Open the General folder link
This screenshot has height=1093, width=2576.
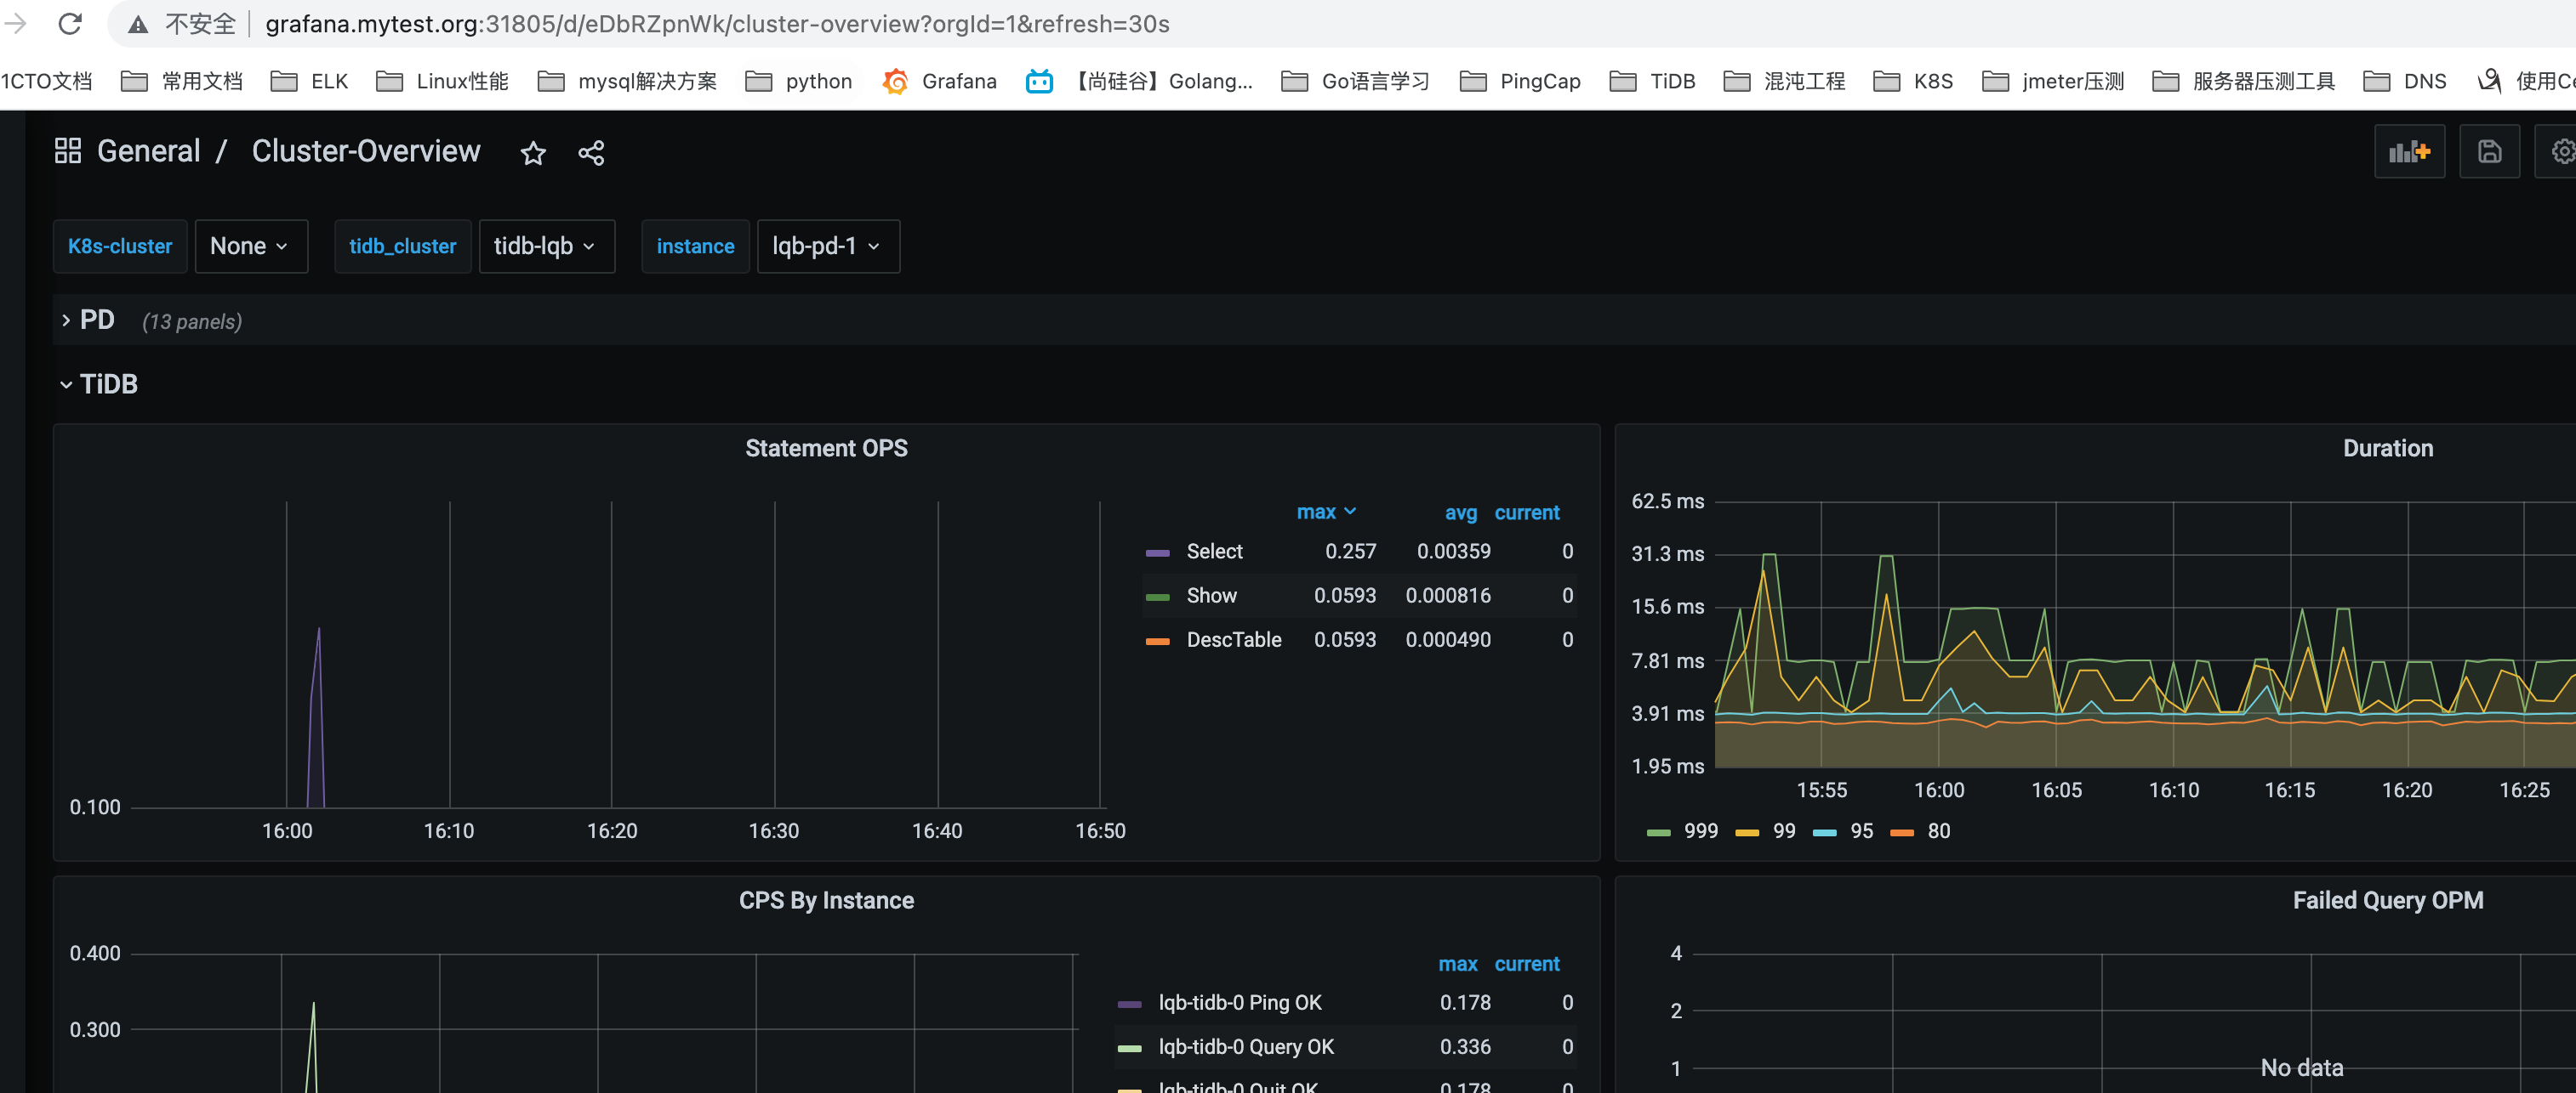pyautogui.click(x=148, y=151)
